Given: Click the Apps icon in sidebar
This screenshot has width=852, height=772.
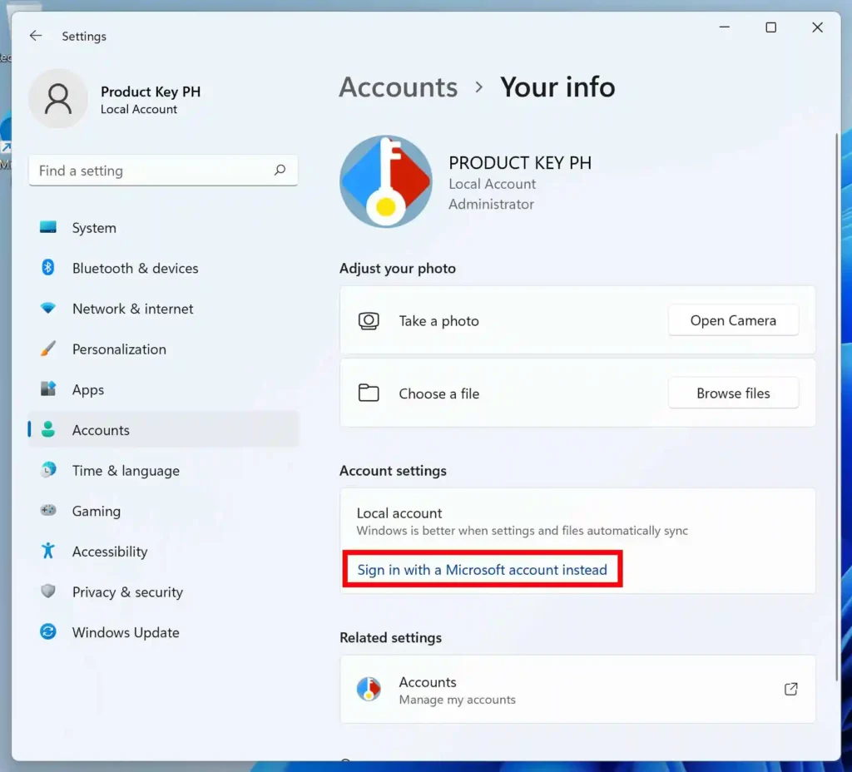Looking at the screenshot, I should click(47, 388).
